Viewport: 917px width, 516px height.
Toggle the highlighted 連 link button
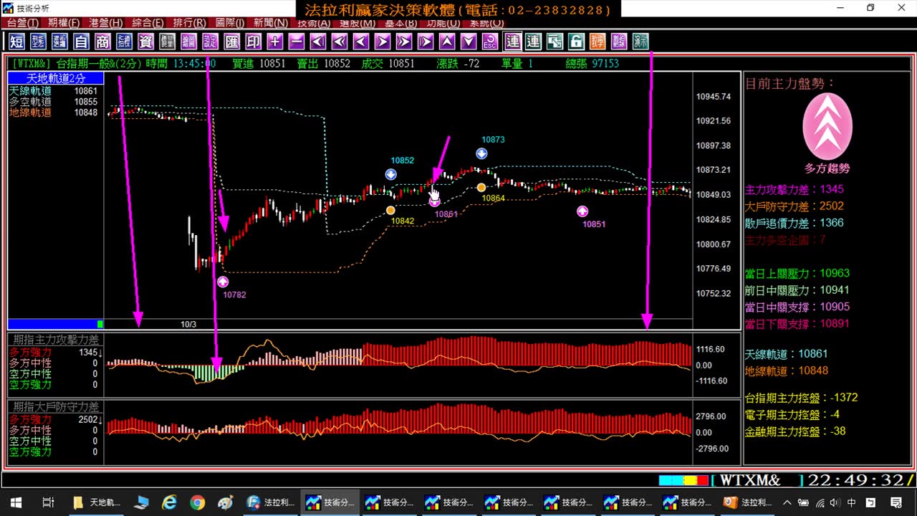click(x=512, y=41)
